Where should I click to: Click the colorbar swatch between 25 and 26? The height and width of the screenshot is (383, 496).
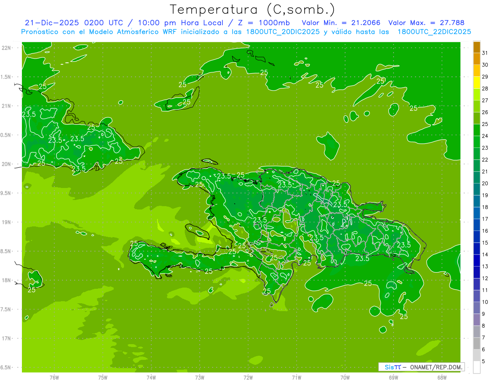pos(477,119)
